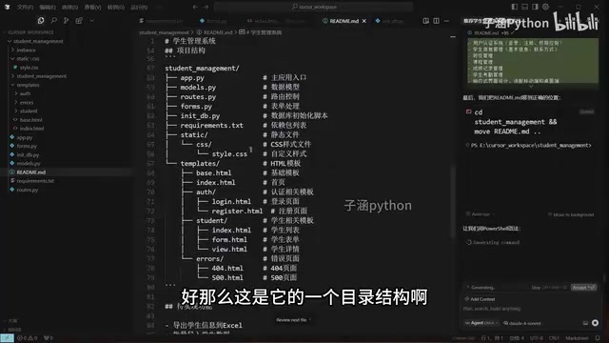This screenshot has width=609, height=343.
Task: Switch to the init_db.py editor tab
Action: click(389, 21)
